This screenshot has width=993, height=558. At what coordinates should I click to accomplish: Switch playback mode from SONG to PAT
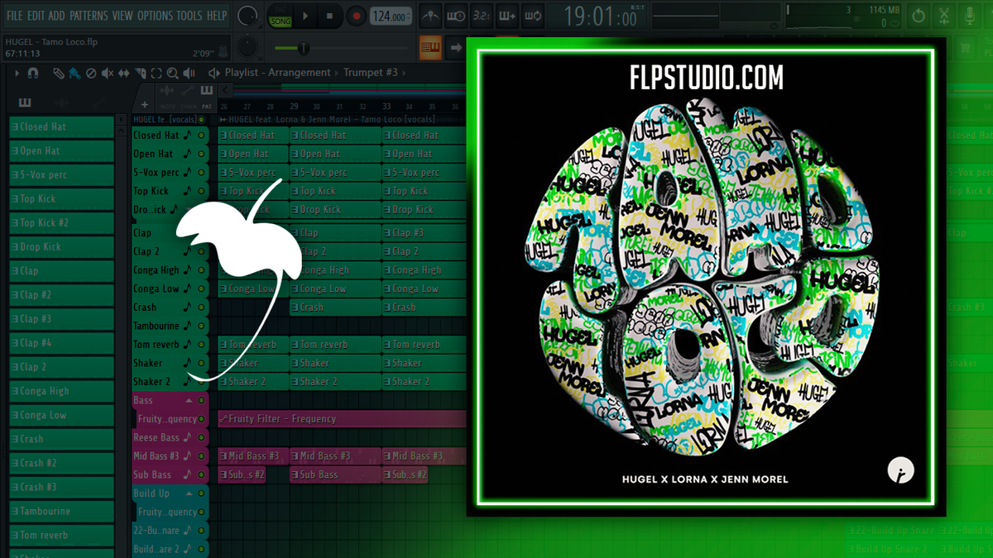pos(280,10)
